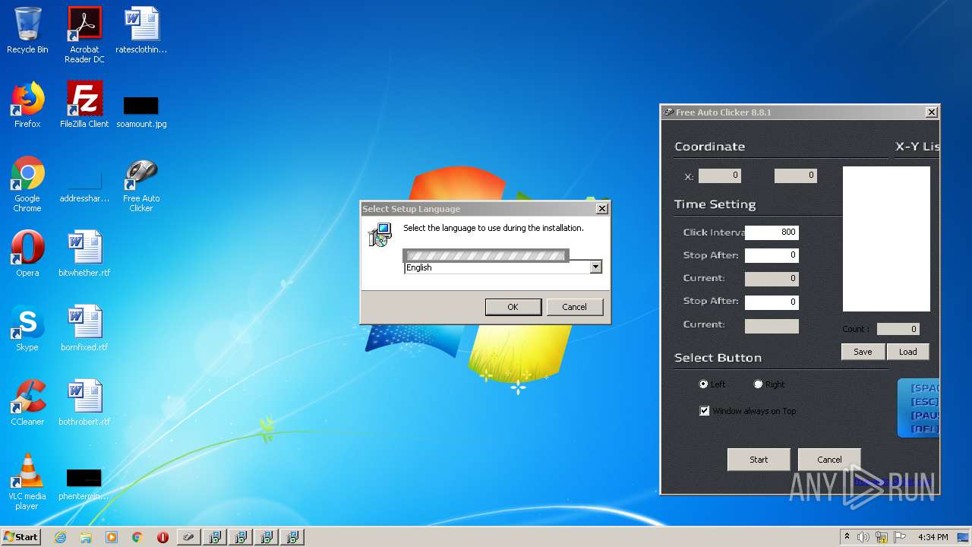Select the bothrobert.rtf document icon
972x547 pixels.
point(84,403)
